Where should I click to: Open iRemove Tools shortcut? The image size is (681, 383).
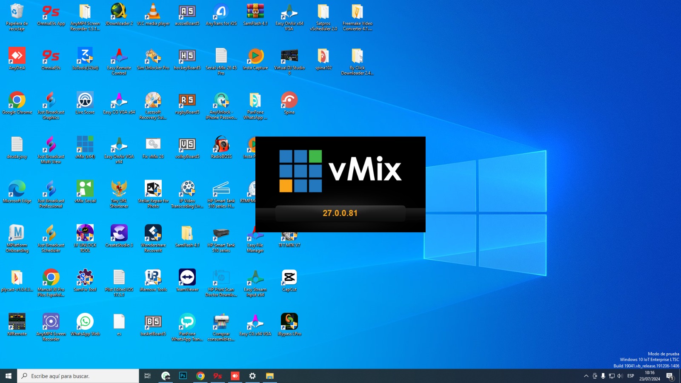(153, 280)
